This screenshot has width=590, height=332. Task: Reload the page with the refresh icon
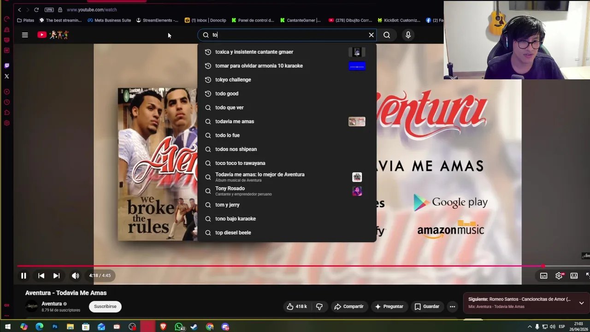tap(36, 10)
